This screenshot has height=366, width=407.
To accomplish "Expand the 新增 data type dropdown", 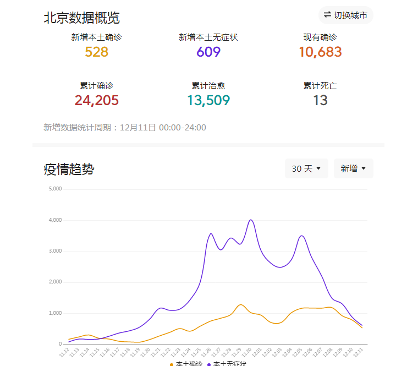I will [x=353, y=168].
